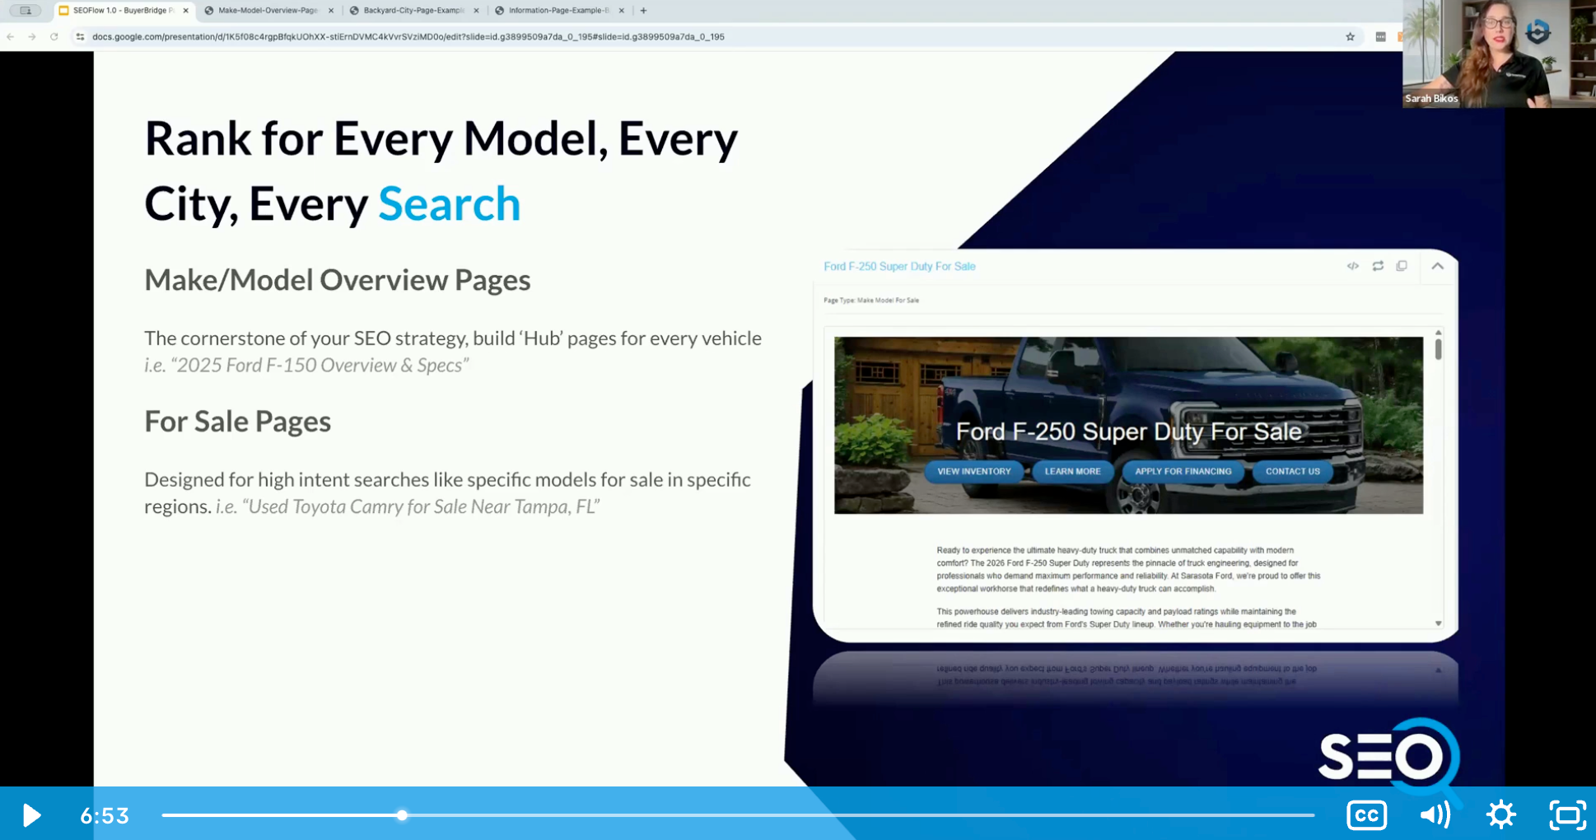Close the Information-Page-Example tab
This screenshot has width=1596, height=840.
tap(622, 11)
